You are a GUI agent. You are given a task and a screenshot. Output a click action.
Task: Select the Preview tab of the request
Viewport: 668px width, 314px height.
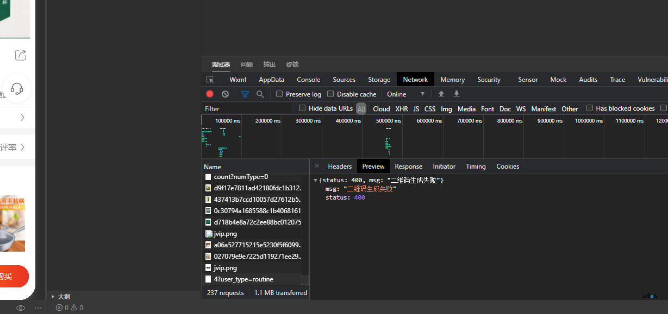(x=373, y=166)
